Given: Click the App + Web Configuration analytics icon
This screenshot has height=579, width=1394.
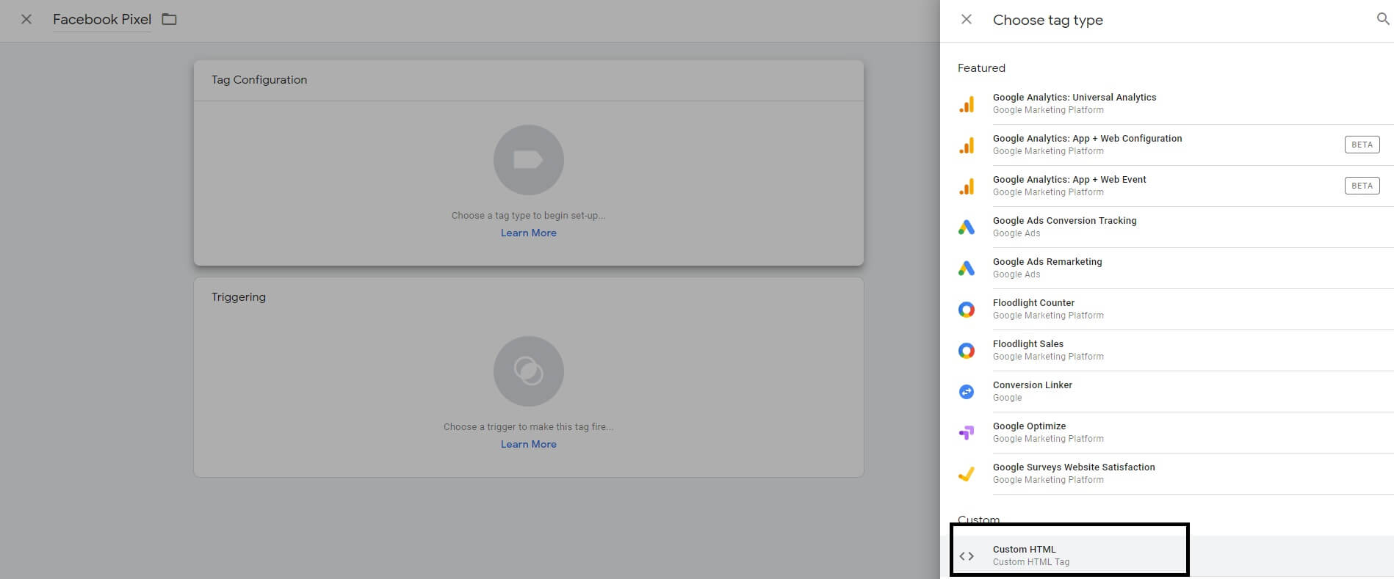Looking at the screenshot, I should [x=967, y=145].
